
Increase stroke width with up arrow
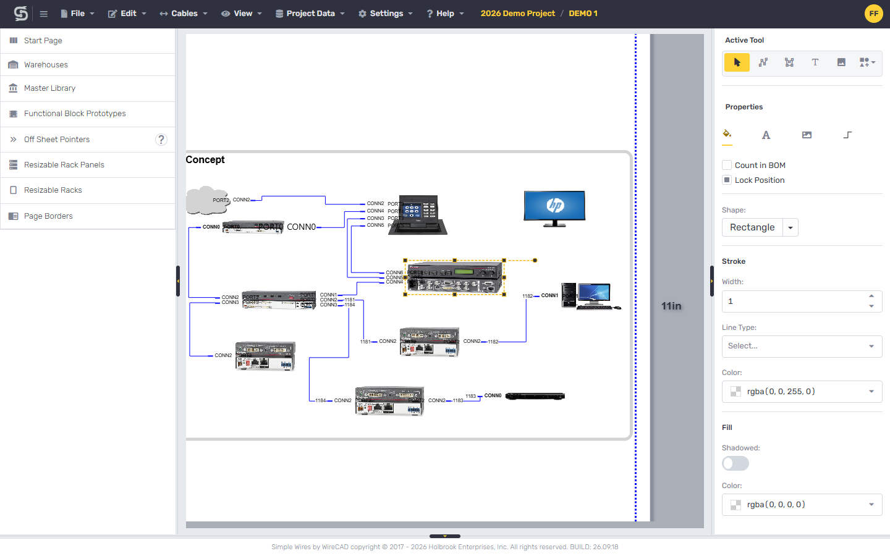871,296
